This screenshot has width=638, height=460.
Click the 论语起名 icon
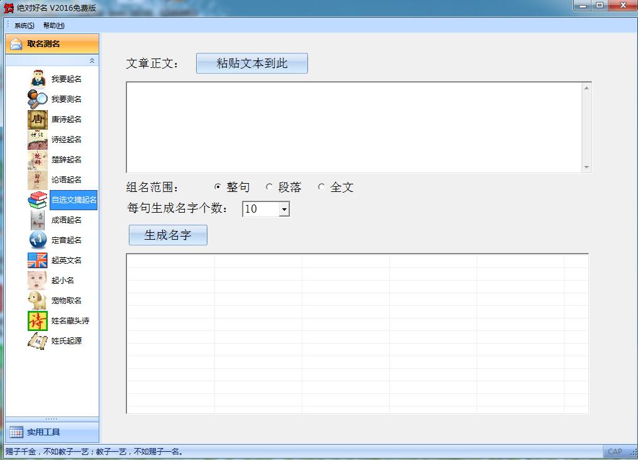click(38, 180)
